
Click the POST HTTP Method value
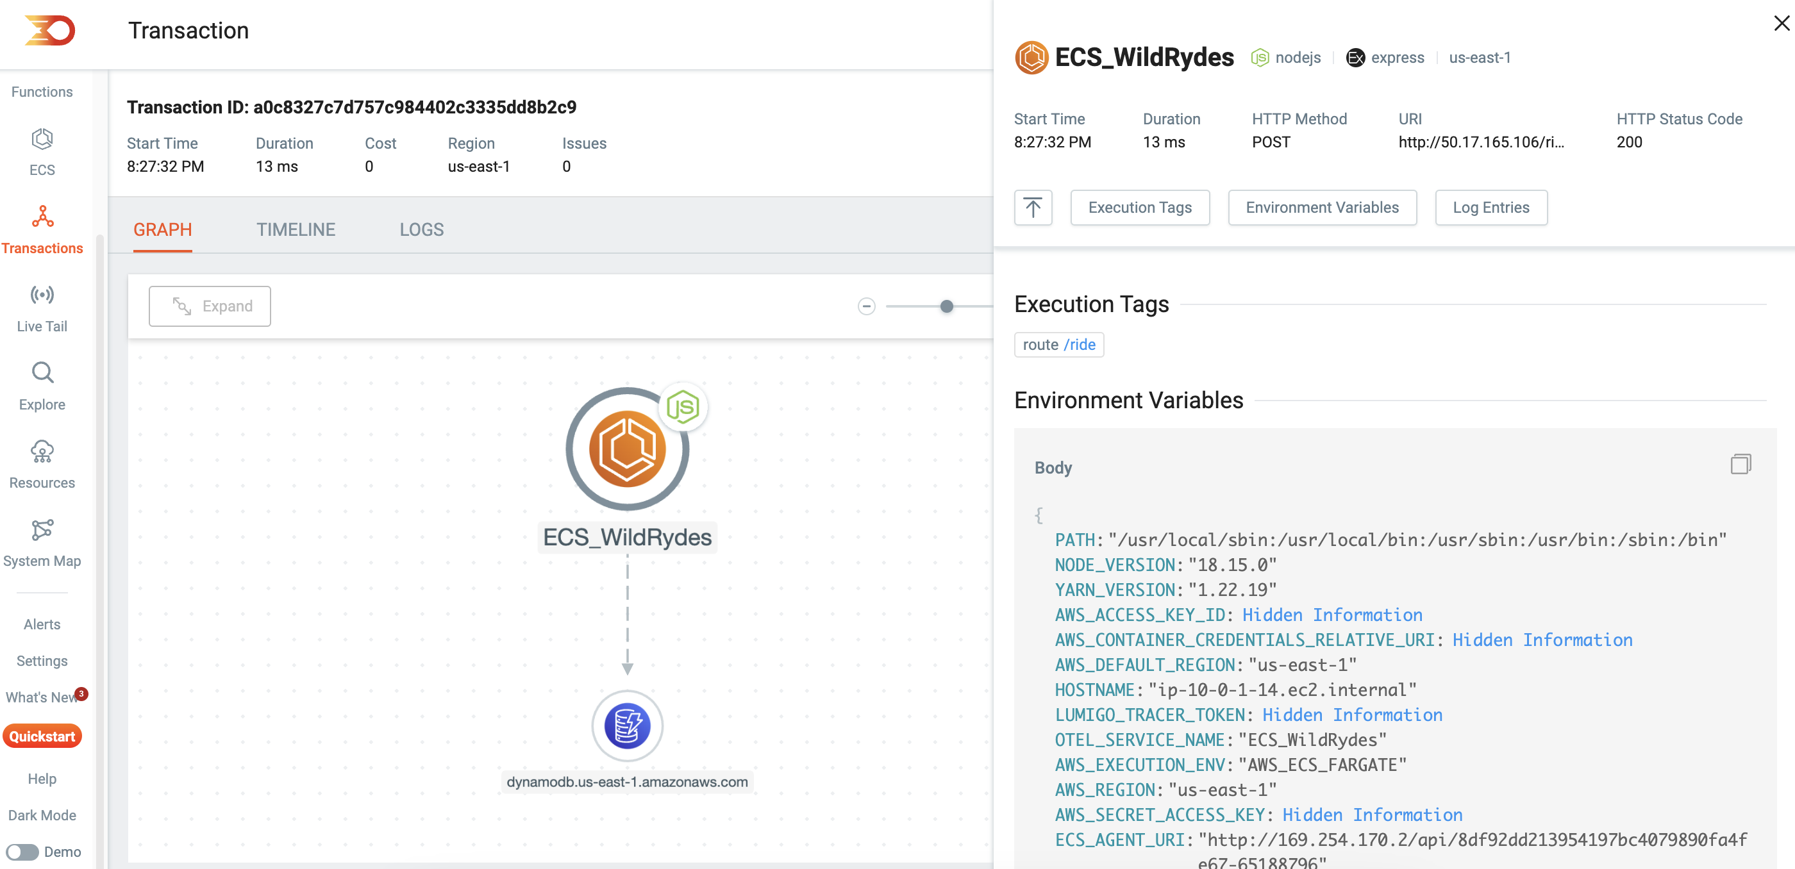click(x=1271, y=142)
